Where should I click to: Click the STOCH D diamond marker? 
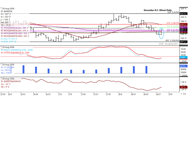(2, 53)
